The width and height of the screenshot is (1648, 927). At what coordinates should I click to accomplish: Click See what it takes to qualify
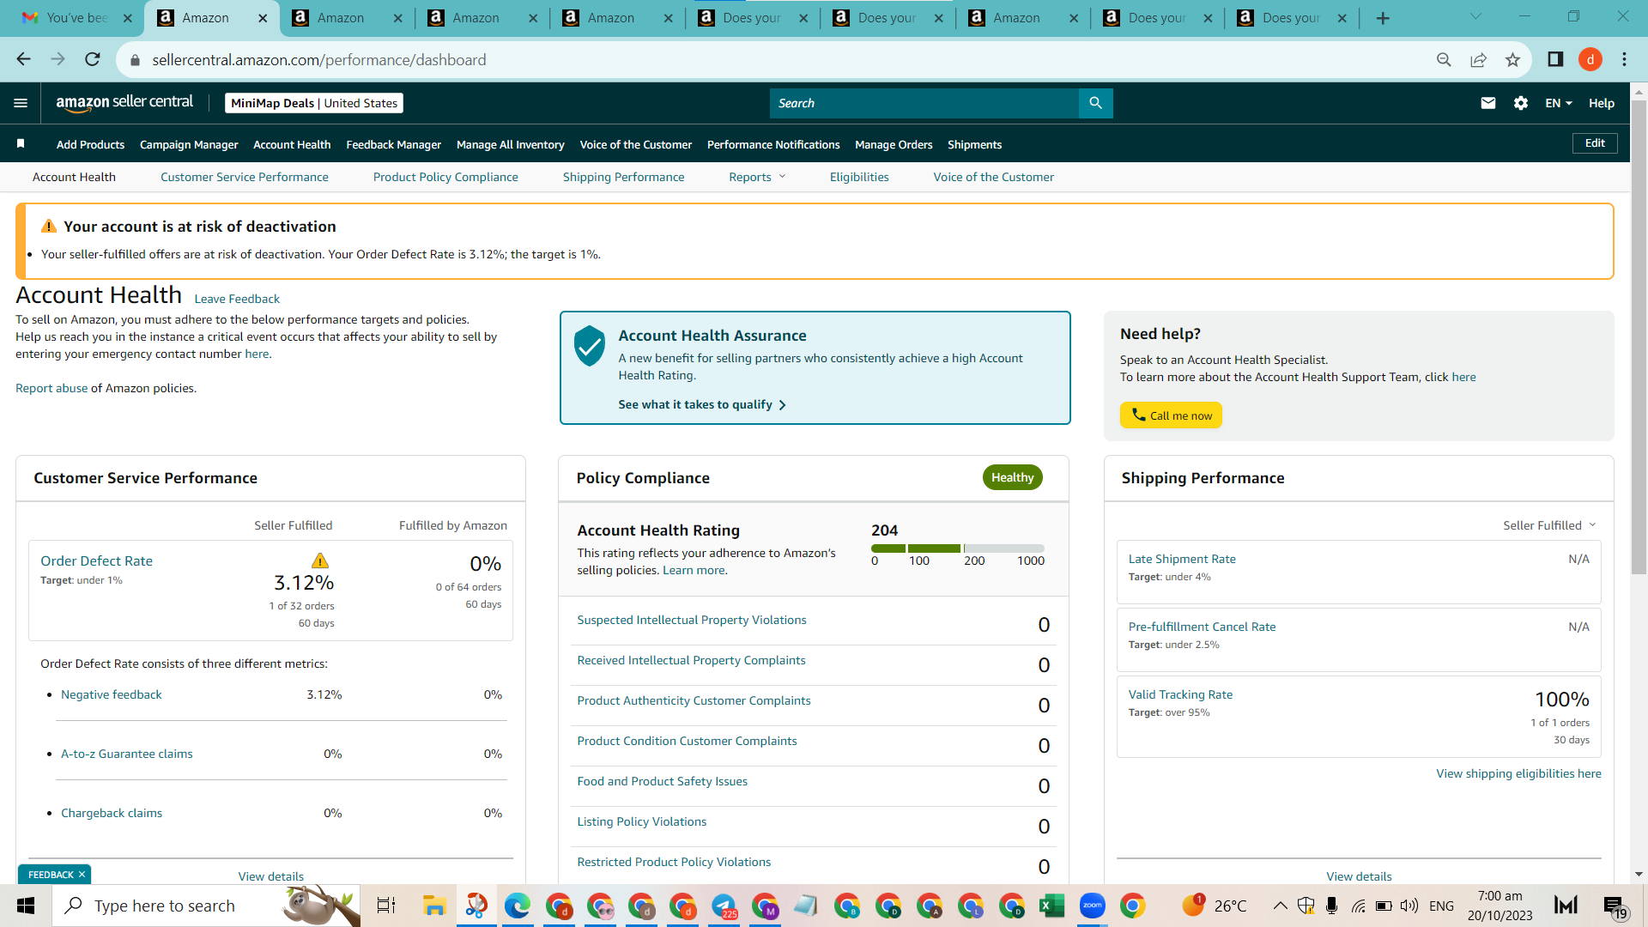(x=702, y=404)
